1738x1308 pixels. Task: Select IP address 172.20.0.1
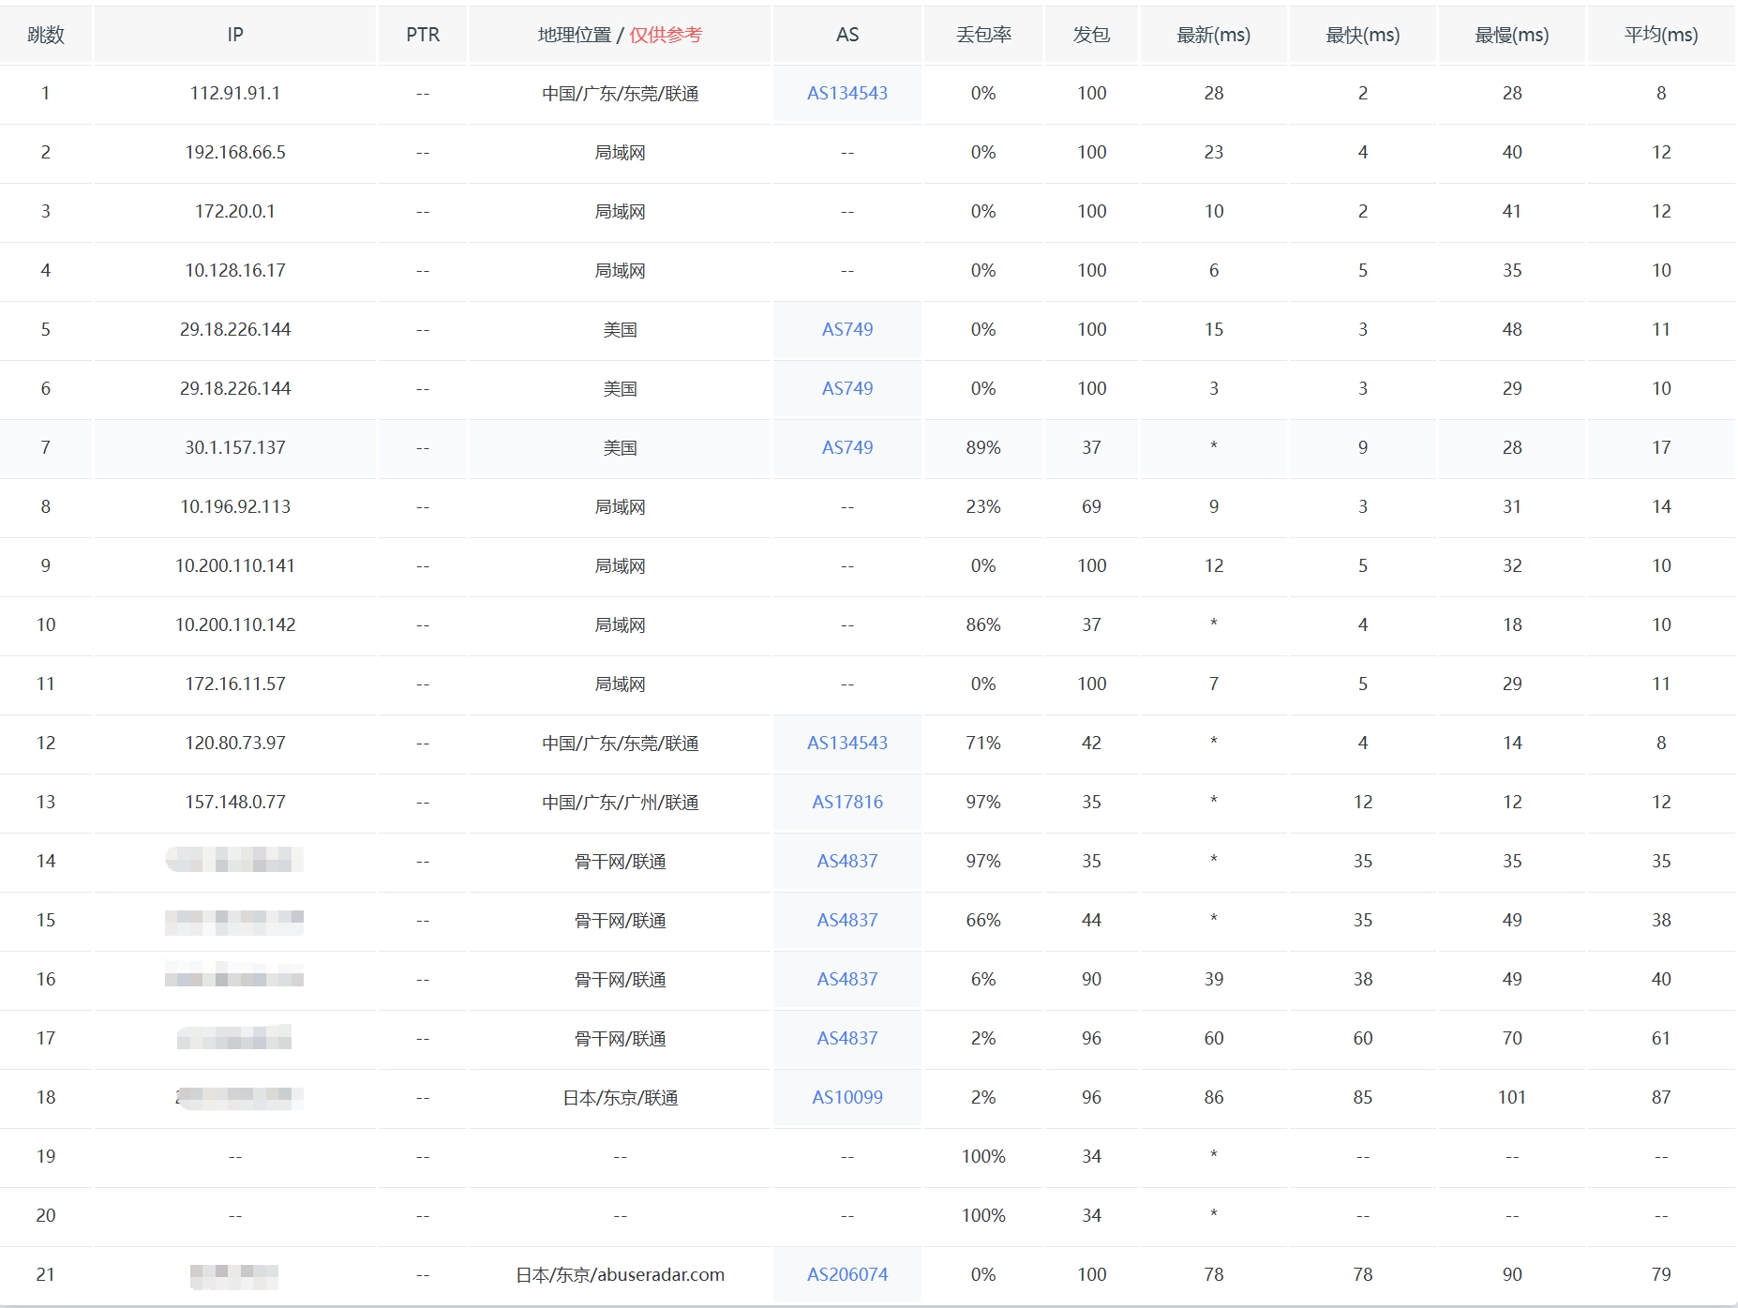point(235,211)
